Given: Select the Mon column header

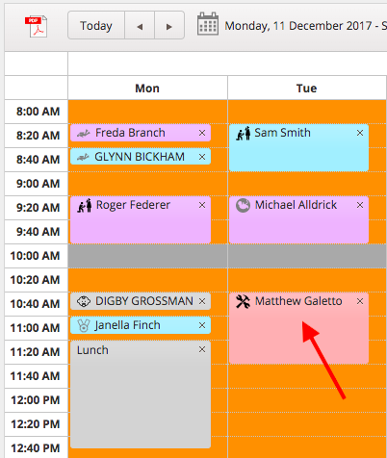Looking at the screenshot, I should 147,89.
